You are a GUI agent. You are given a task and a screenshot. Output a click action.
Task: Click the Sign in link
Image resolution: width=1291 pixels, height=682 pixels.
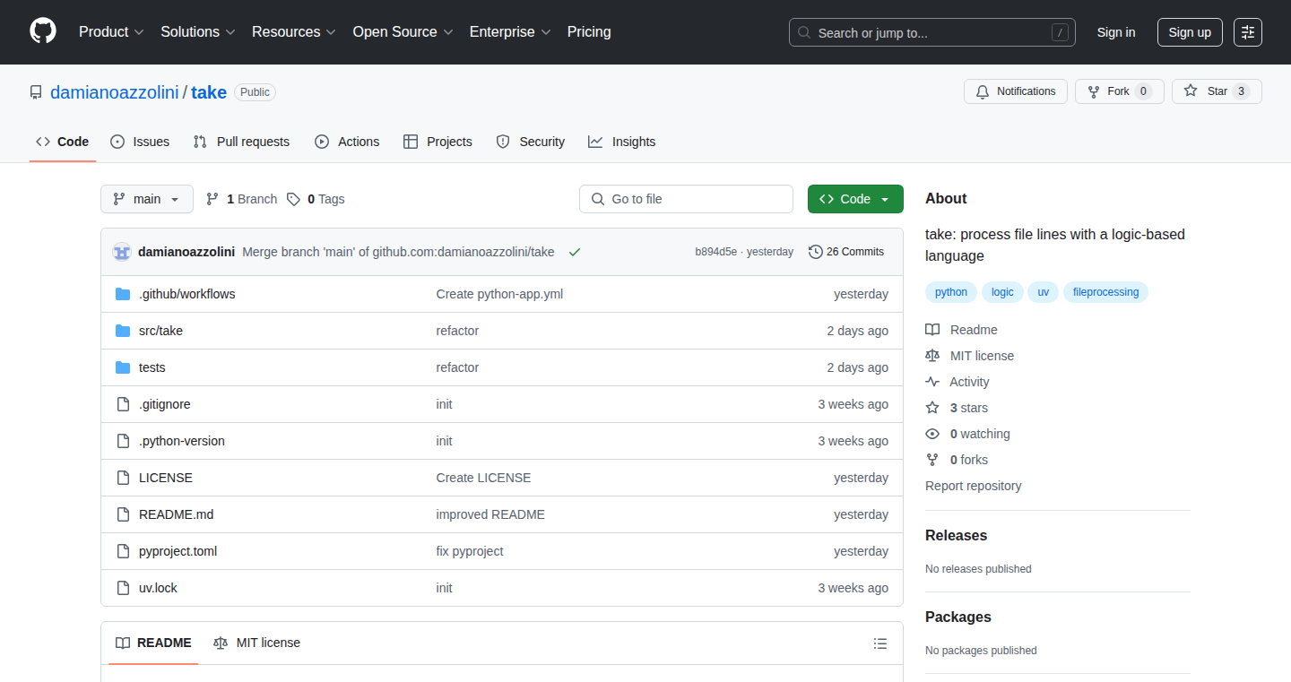coord(1116,32)
